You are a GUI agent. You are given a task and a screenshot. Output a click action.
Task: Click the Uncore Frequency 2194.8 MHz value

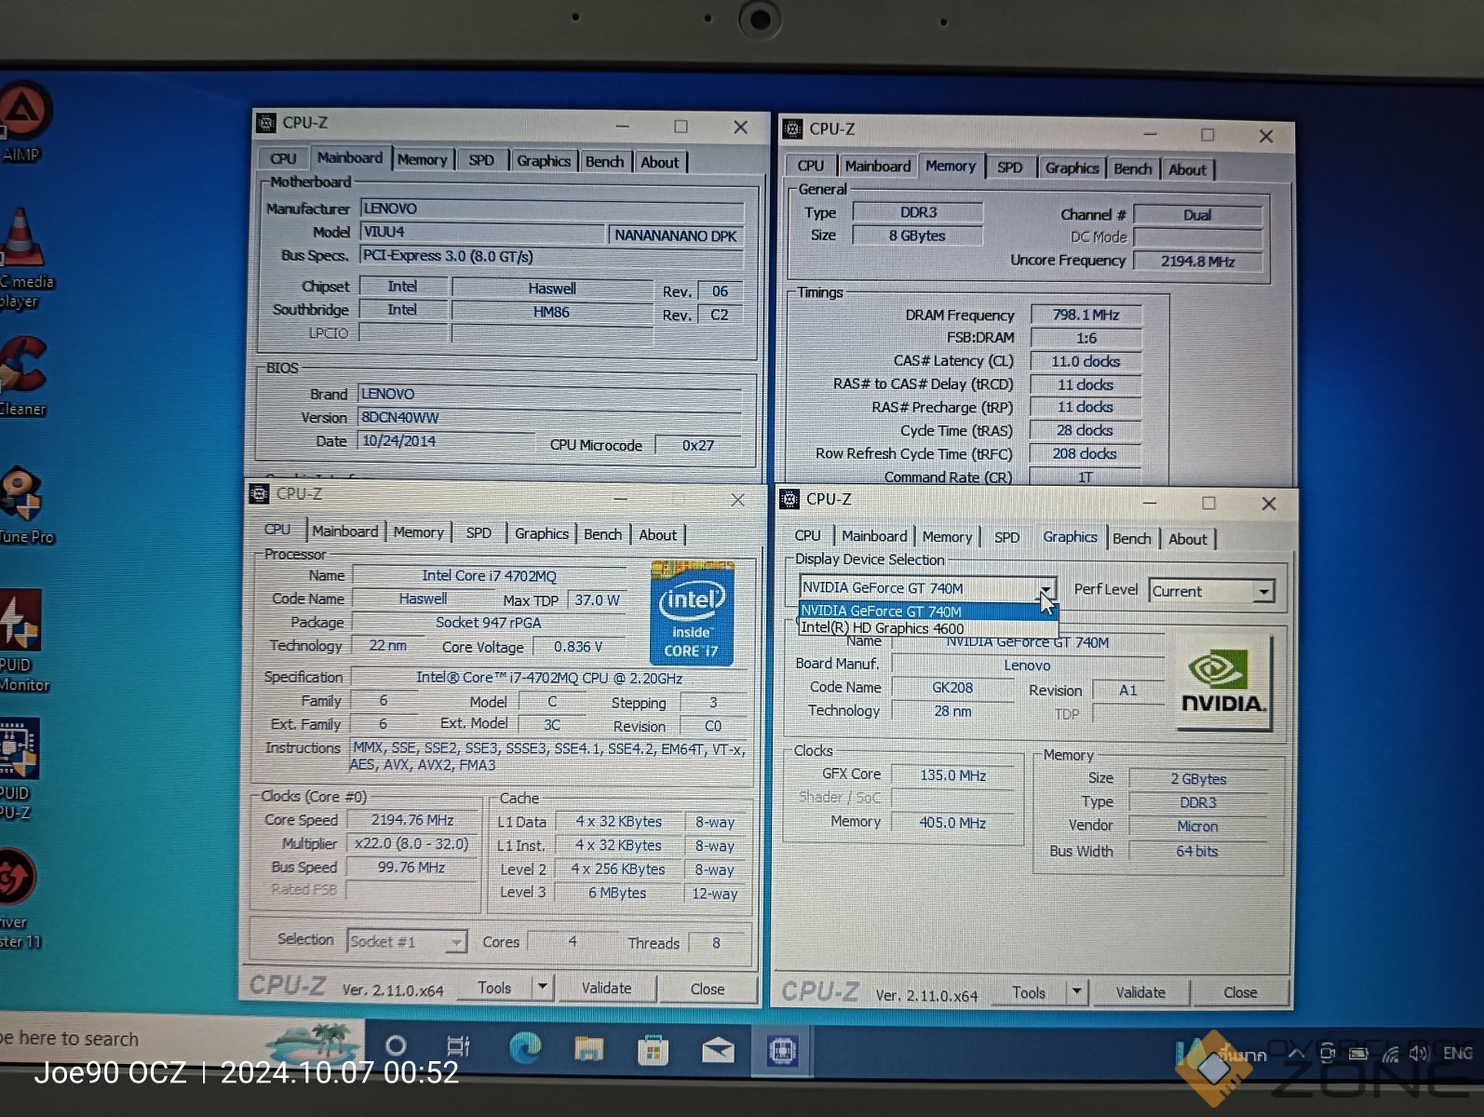click(x=1197, y=262)
